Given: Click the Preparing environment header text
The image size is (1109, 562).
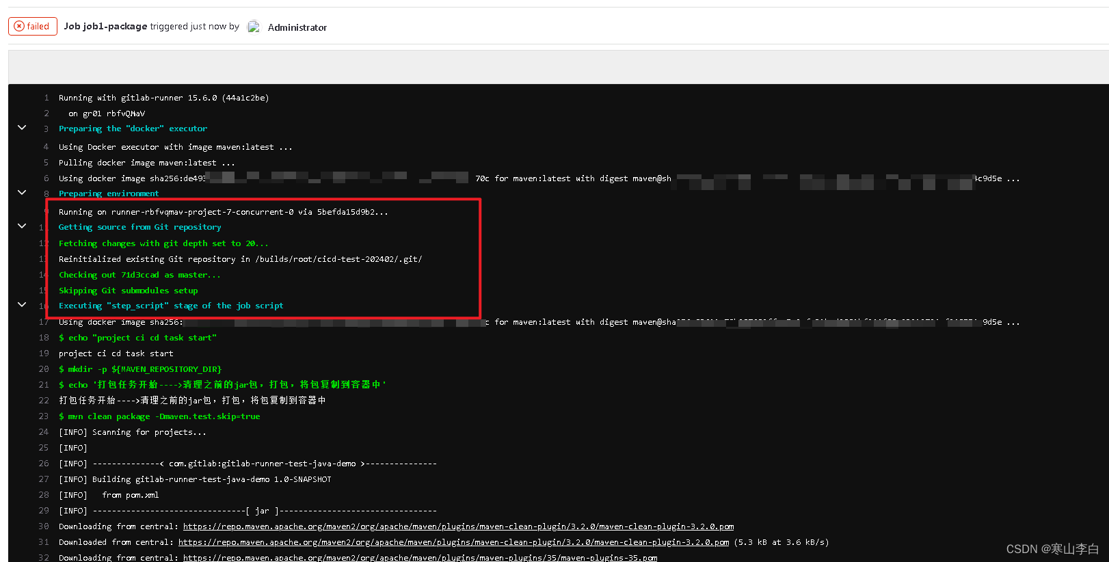Looking at the screenshot, I should pos(109,193).
